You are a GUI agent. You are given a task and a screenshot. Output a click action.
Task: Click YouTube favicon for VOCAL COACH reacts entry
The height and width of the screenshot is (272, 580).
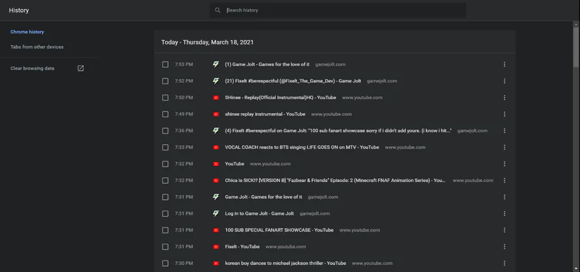216,147
